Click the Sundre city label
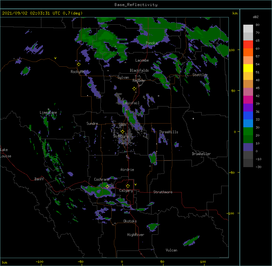The height and width of the screenshot is (266, 272). (x=92, y=124)
